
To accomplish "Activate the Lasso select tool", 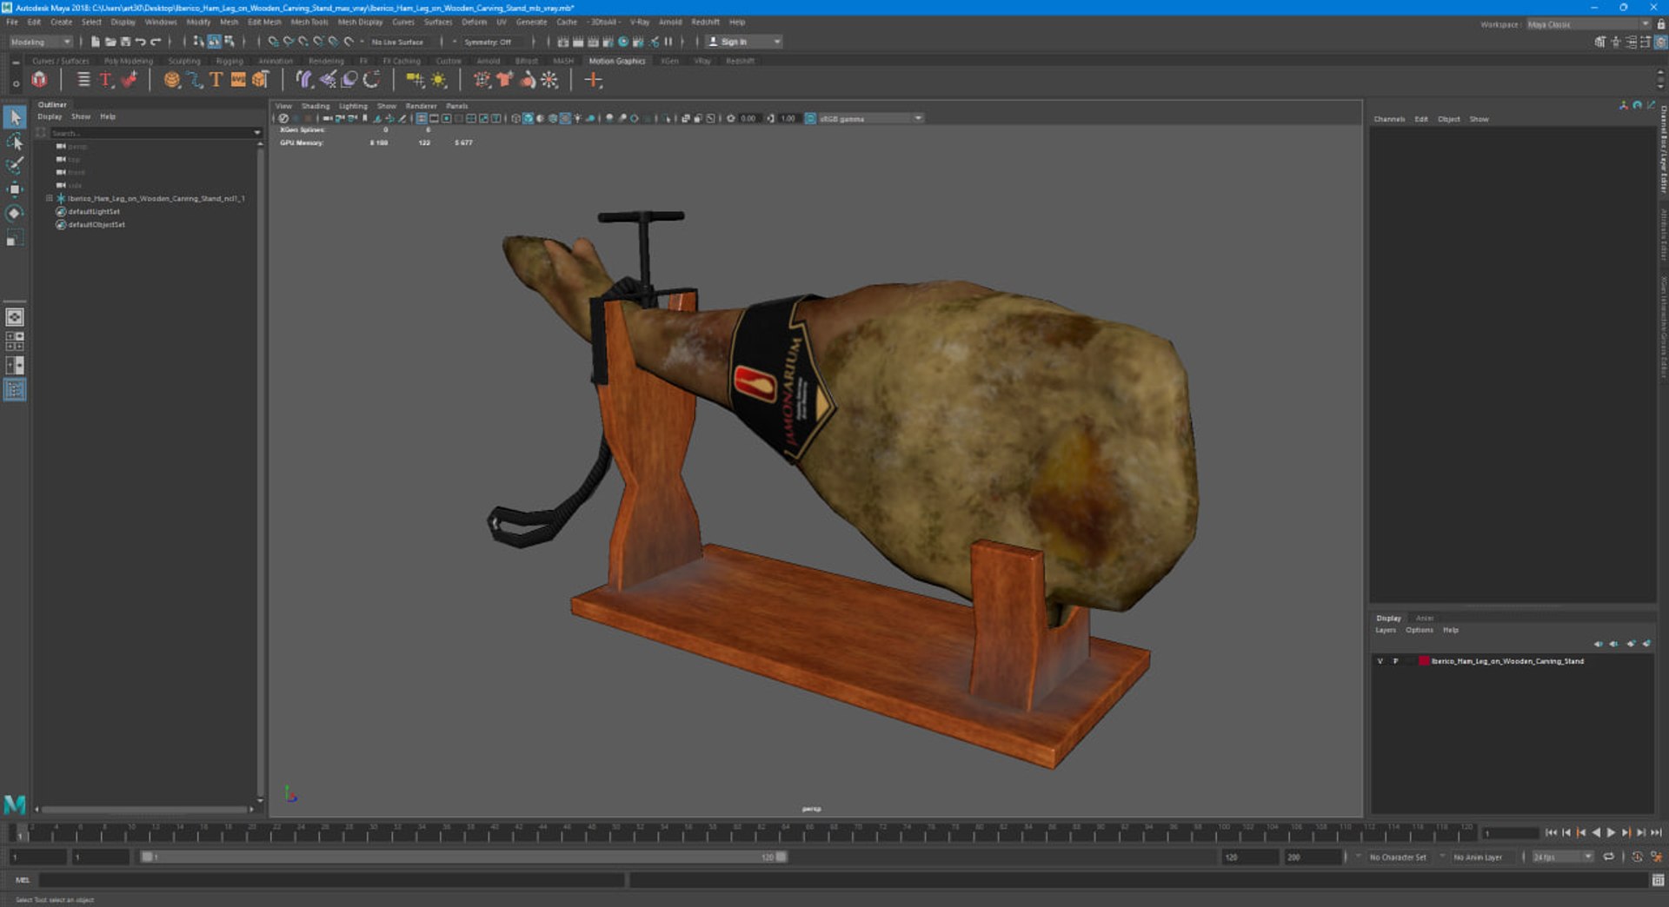I will (15, 141).
